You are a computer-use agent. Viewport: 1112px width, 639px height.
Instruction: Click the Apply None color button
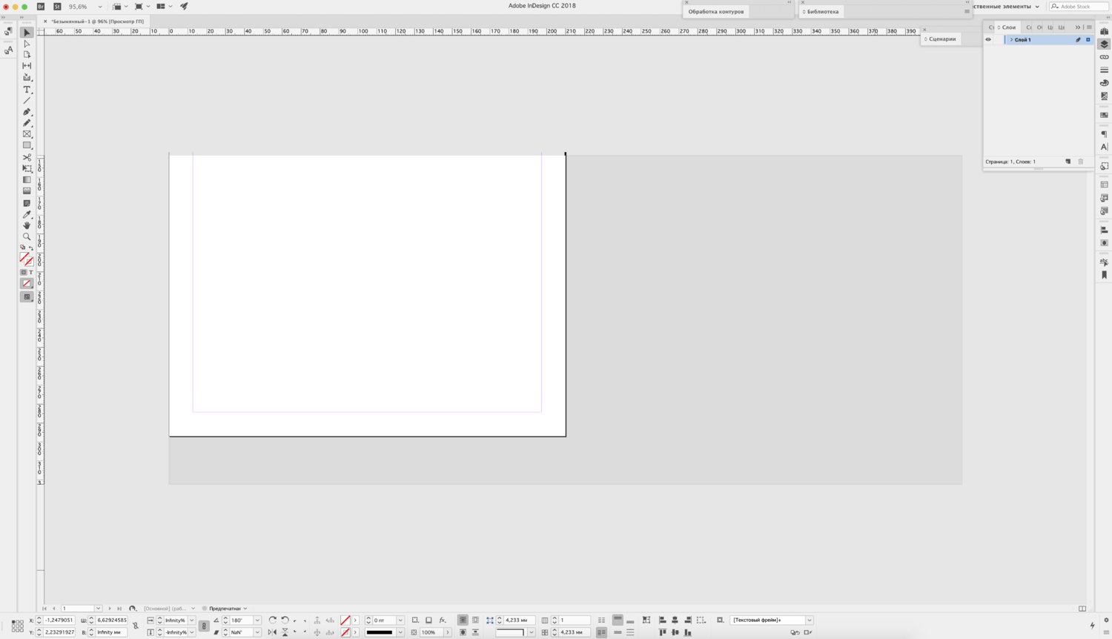pos(27,283)
